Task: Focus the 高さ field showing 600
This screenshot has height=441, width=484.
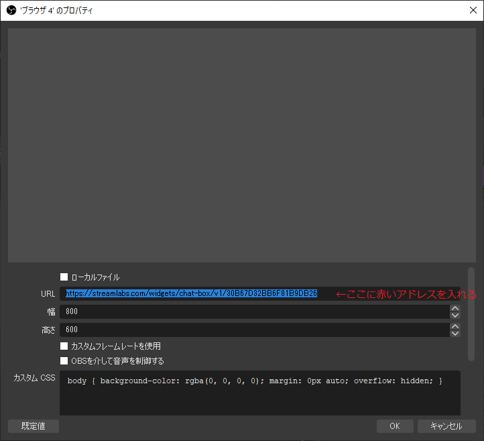Action: tap(255, 330)
